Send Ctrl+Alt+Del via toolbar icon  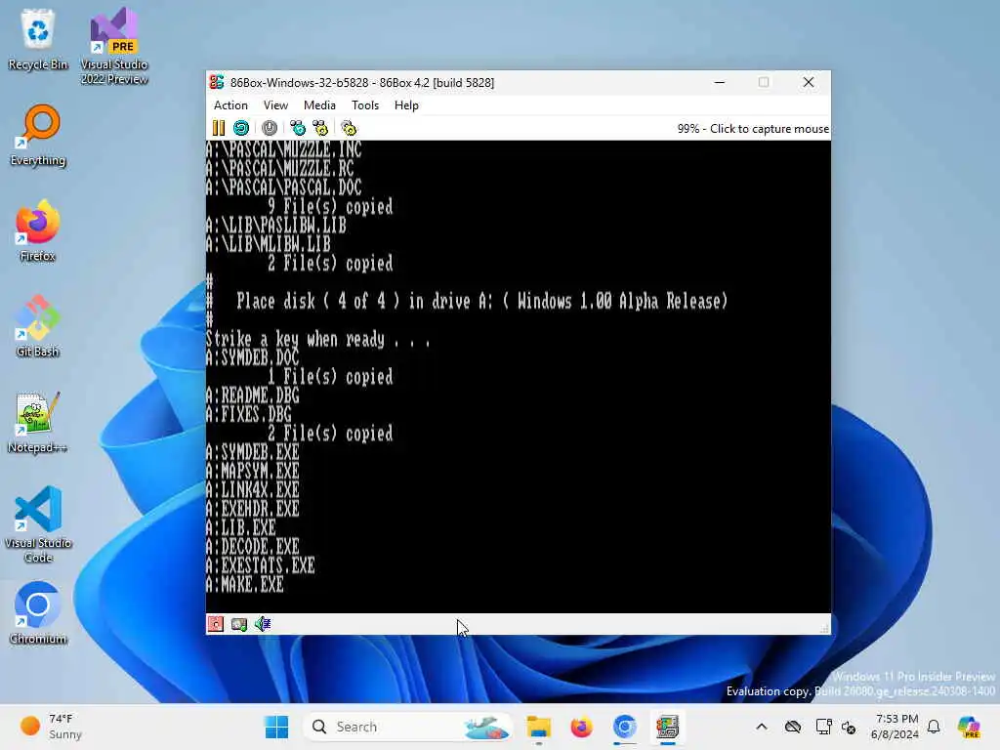[x=297, y=128]
